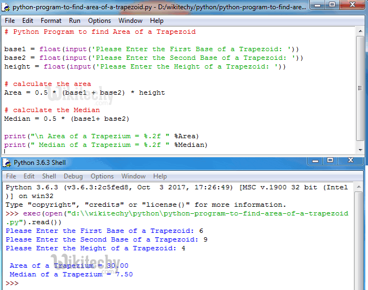Click 'Median of a Trapezium = 7.50' output

71,274
